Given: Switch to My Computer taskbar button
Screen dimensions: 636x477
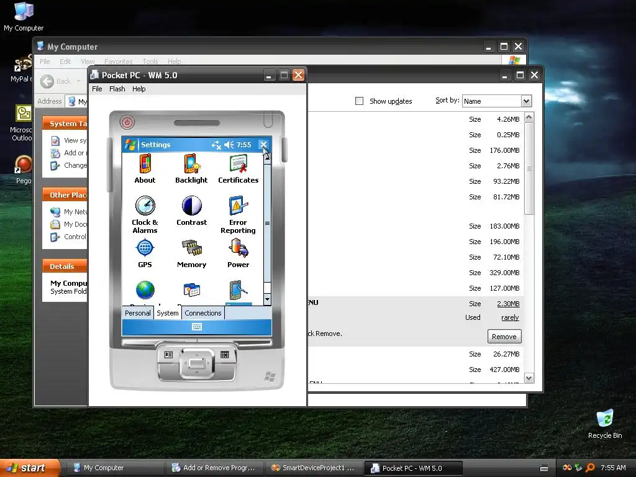Looking at the screenshot, I should (115, 468).
